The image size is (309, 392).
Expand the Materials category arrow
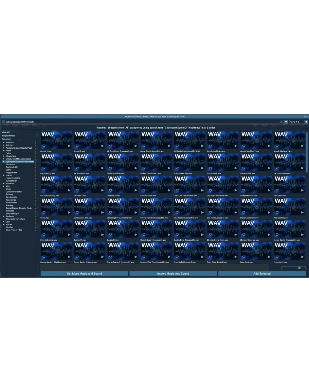(4, 184)
